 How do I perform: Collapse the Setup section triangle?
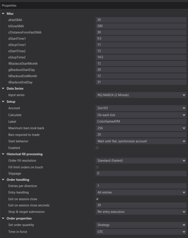point(3,102)
